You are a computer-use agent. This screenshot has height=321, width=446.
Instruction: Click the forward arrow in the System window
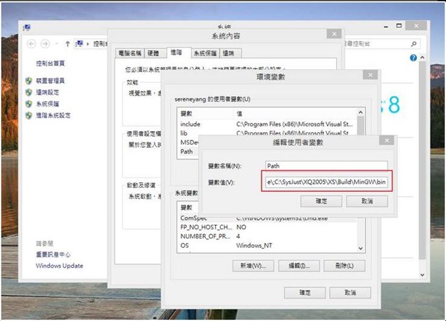click(x=45, y=44)
